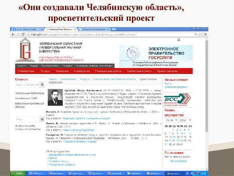Click the browser back arrow

(x=13, y=35)
